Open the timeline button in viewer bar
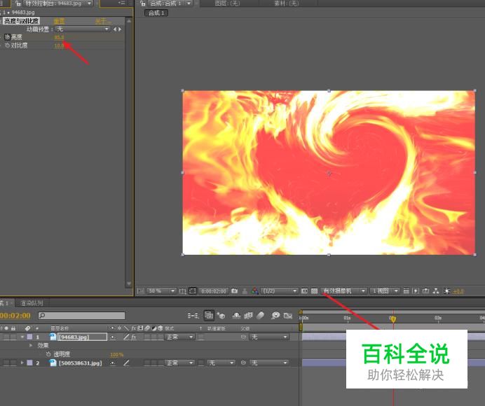Screen dimensions: 485x406 426,290
